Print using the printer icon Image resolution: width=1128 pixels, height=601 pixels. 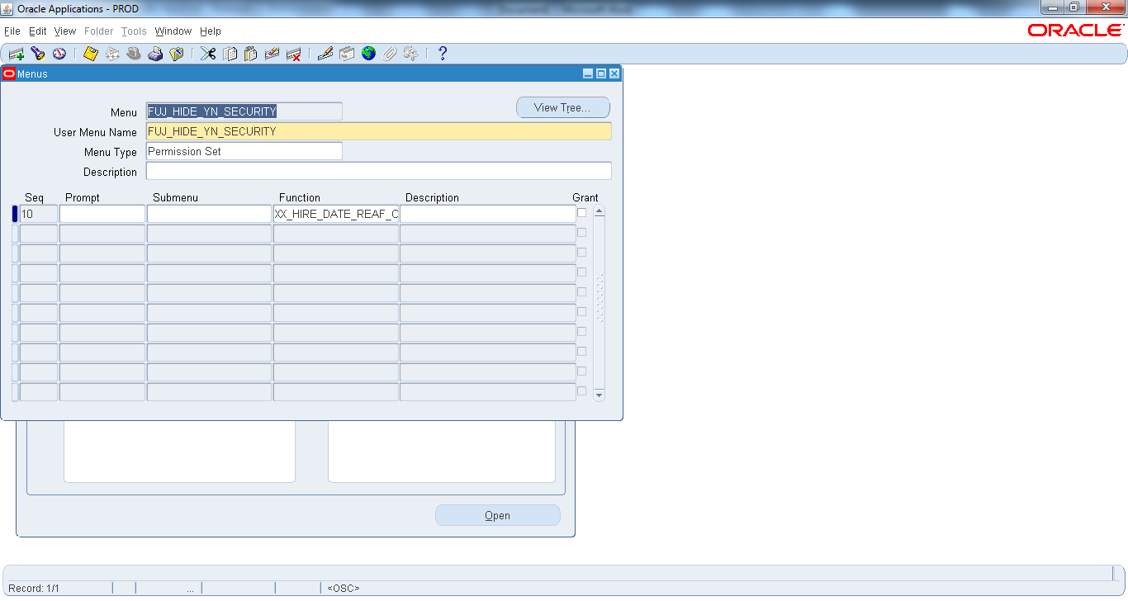155,54
